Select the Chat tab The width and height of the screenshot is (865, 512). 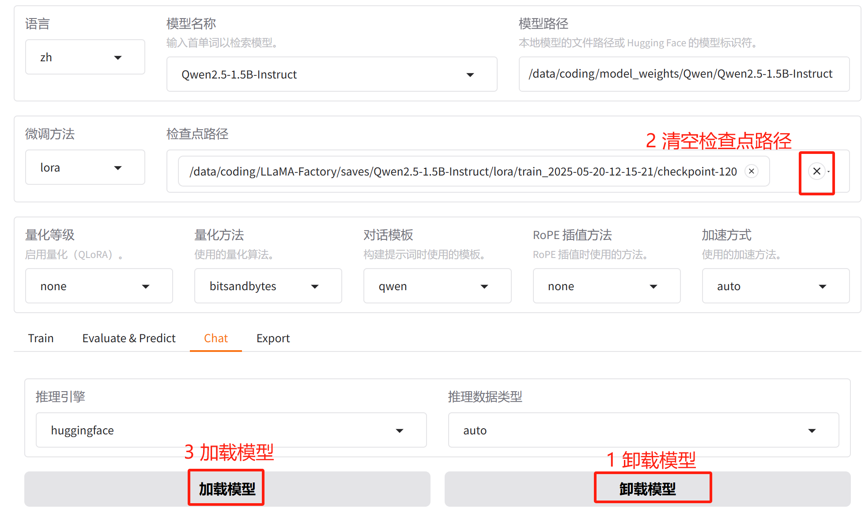215,338
